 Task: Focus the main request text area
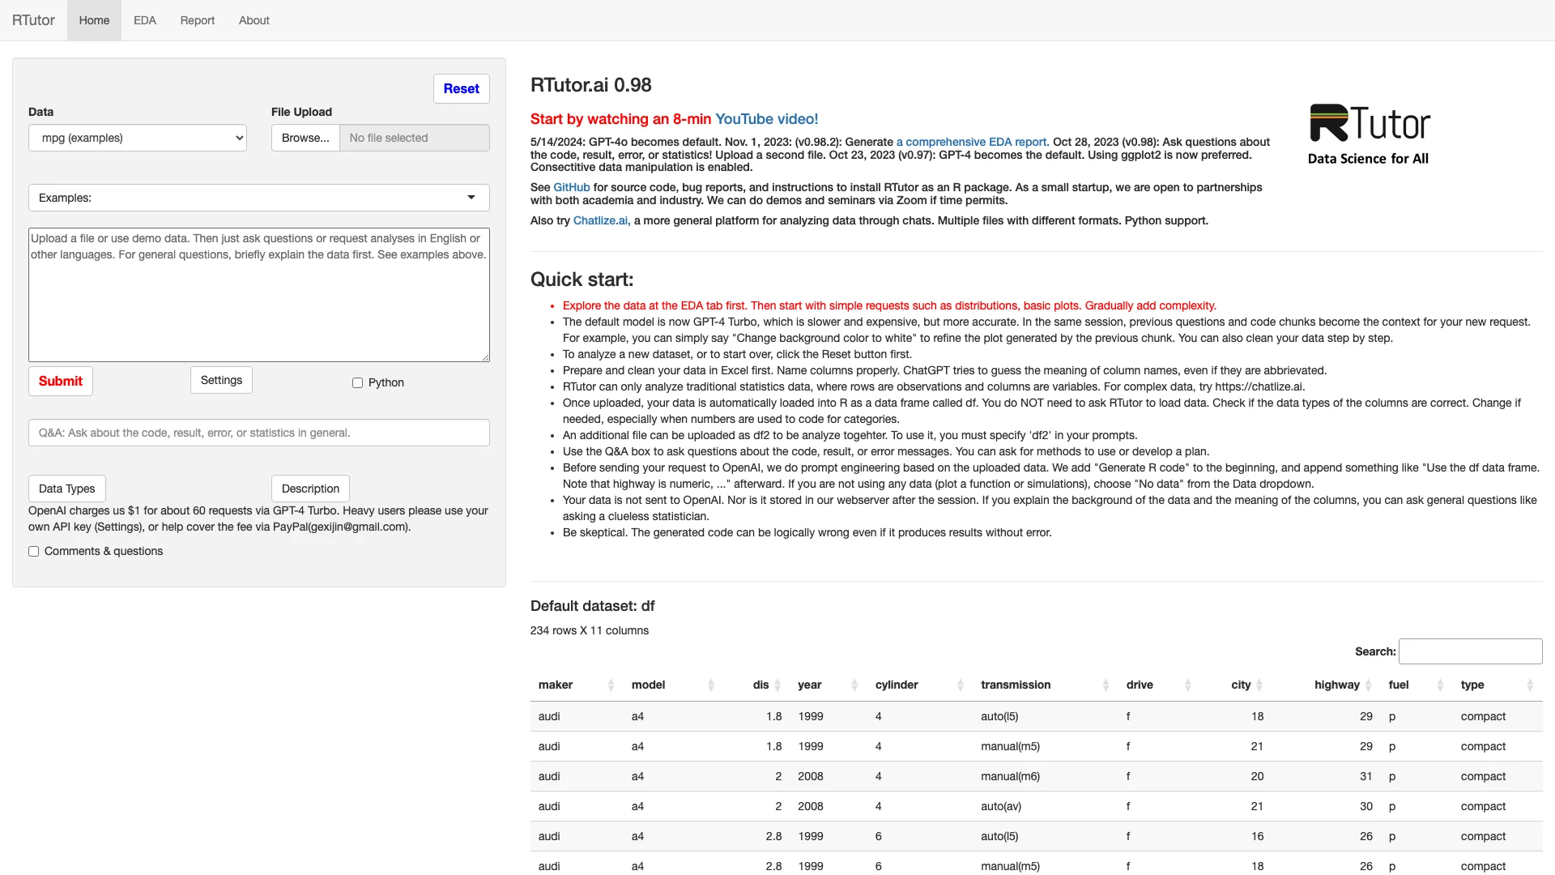pyautogui.click(x=259, y=295)
